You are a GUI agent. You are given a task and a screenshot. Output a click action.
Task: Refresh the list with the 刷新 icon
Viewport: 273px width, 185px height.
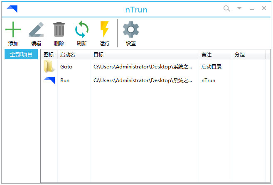[82, 29]
